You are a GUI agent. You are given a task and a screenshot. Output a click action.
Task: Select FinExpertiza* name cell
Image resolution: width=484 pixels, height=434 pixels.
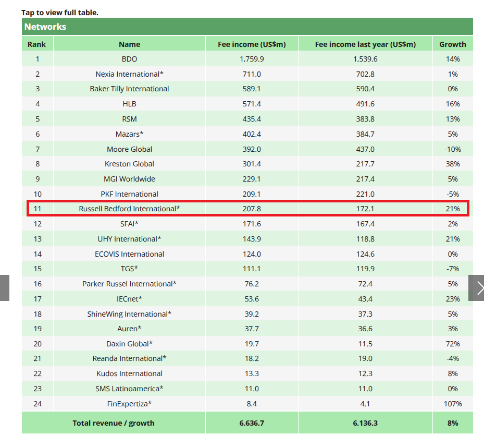129,403
